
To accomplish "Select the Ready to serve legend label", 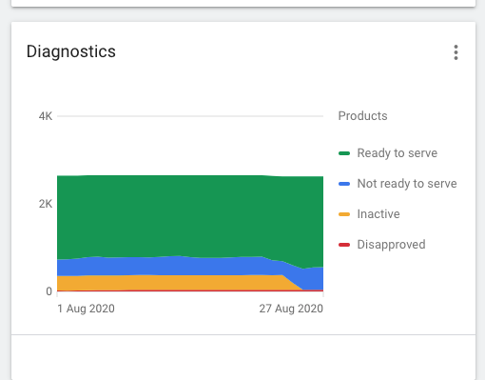I will (398, 153).
